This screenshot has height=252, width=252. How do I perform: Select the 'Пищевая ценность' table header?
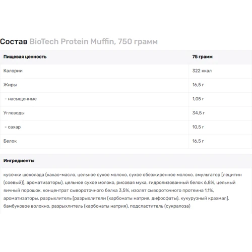tap(25, 57)
